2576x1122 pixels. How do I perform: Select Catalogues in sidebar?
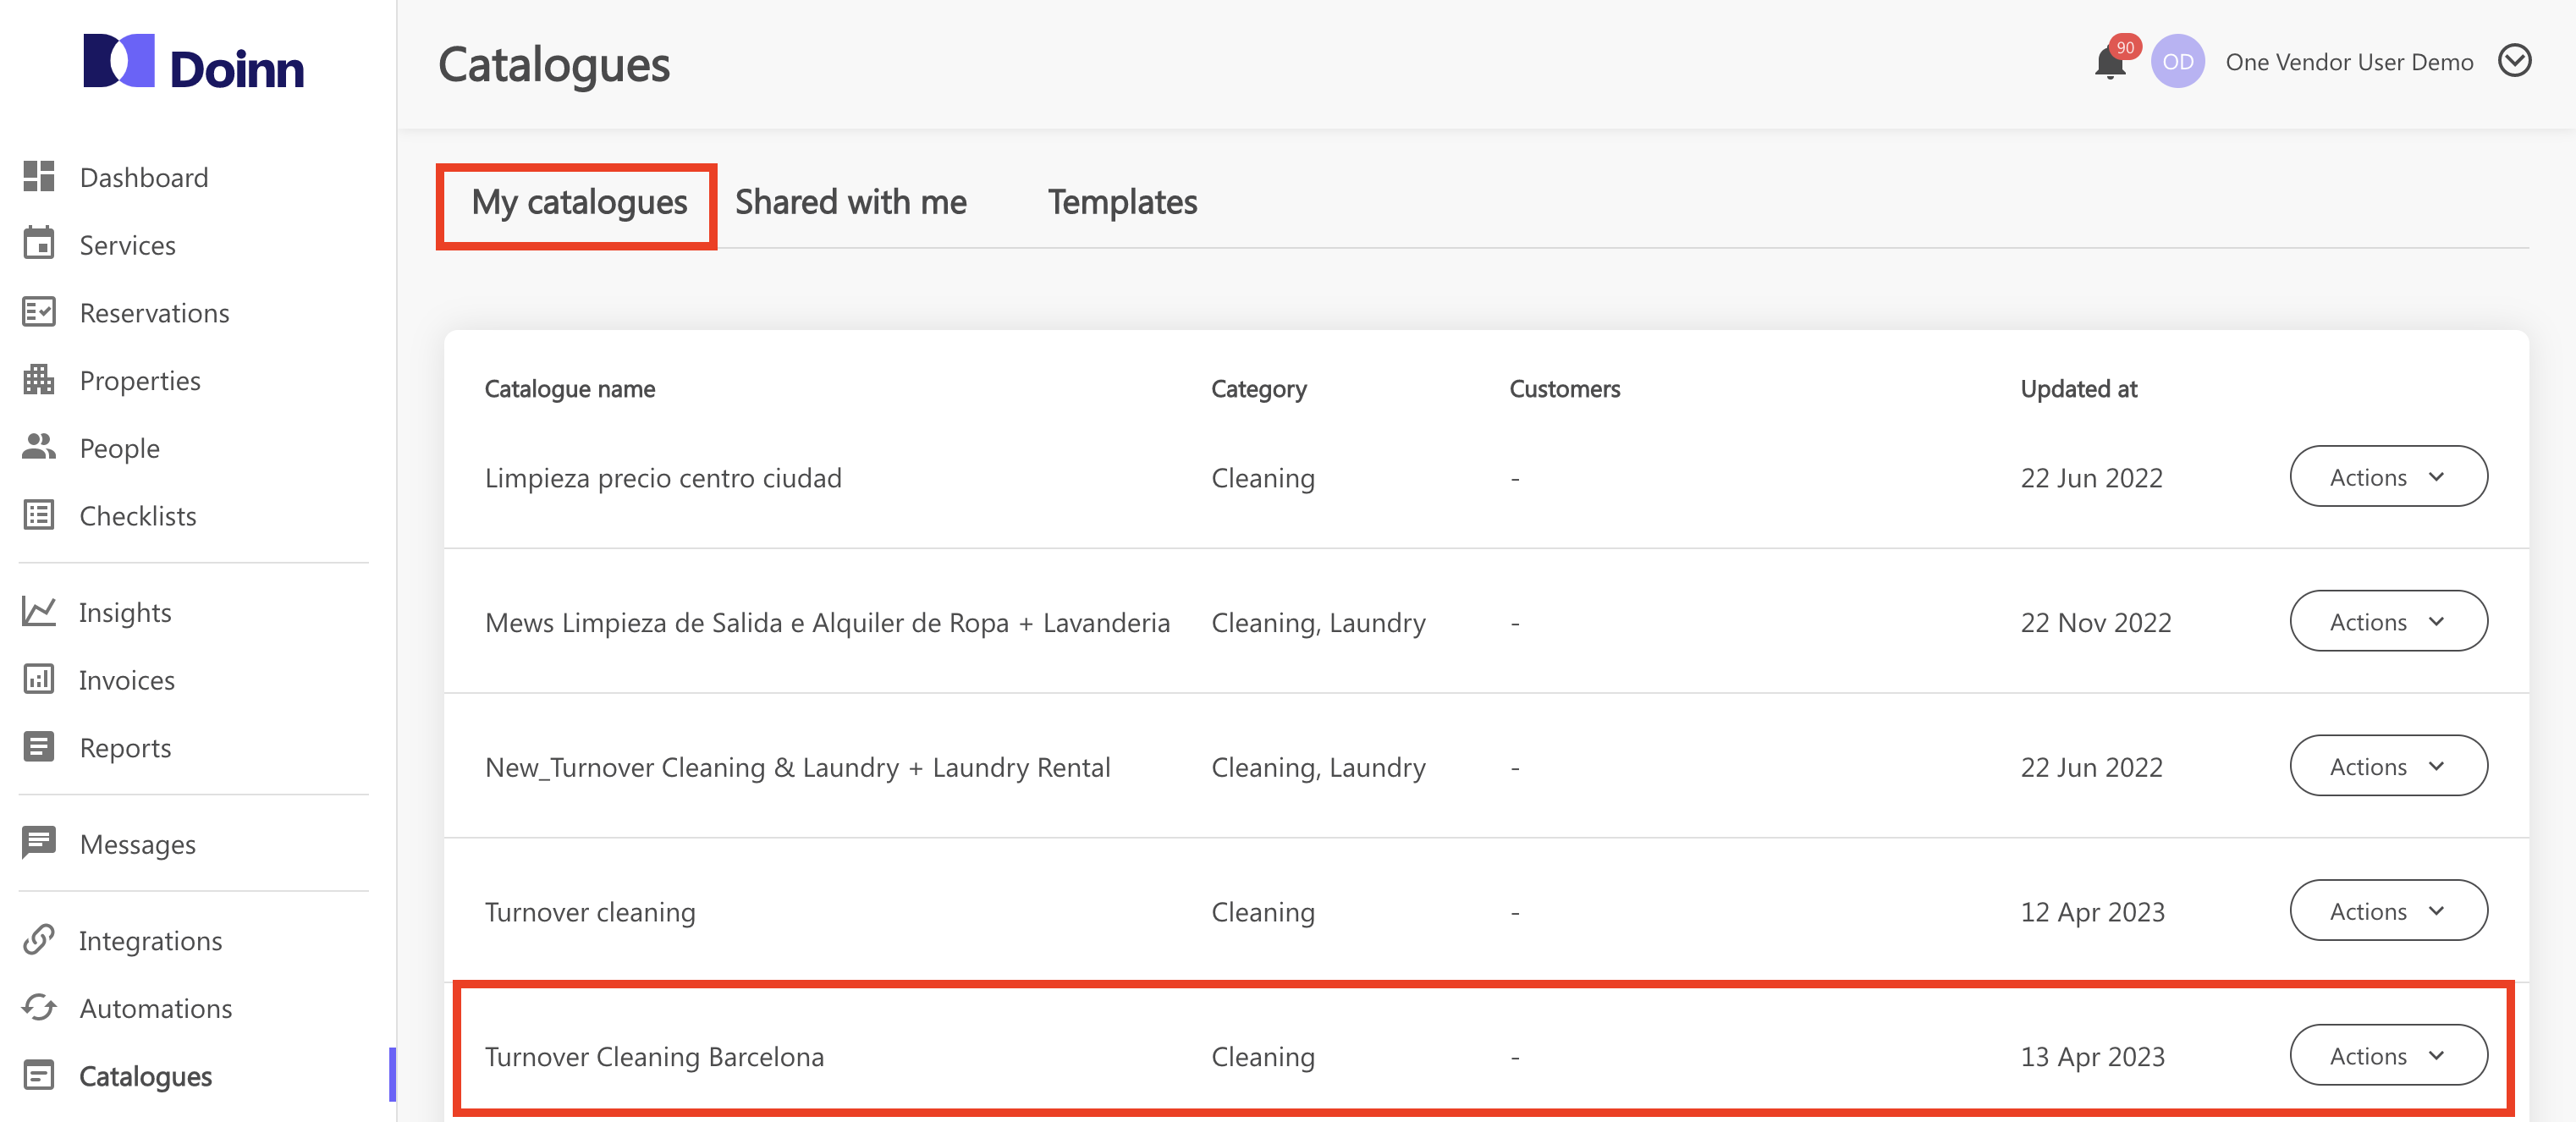tap(145, 1077)
